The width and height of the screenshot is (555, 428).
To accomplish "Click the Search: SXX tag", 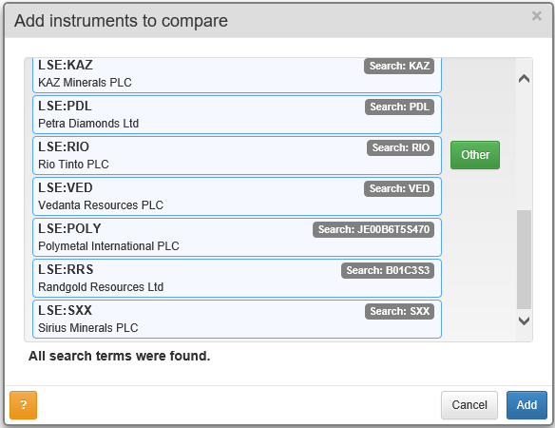I will (399, 311).
